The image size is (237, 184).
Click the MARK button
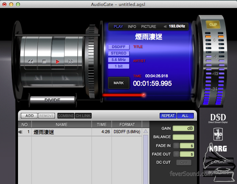coord(118,83)
